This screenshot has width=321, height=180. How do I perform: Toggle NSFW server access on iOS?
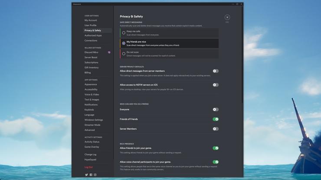[215, 85]
